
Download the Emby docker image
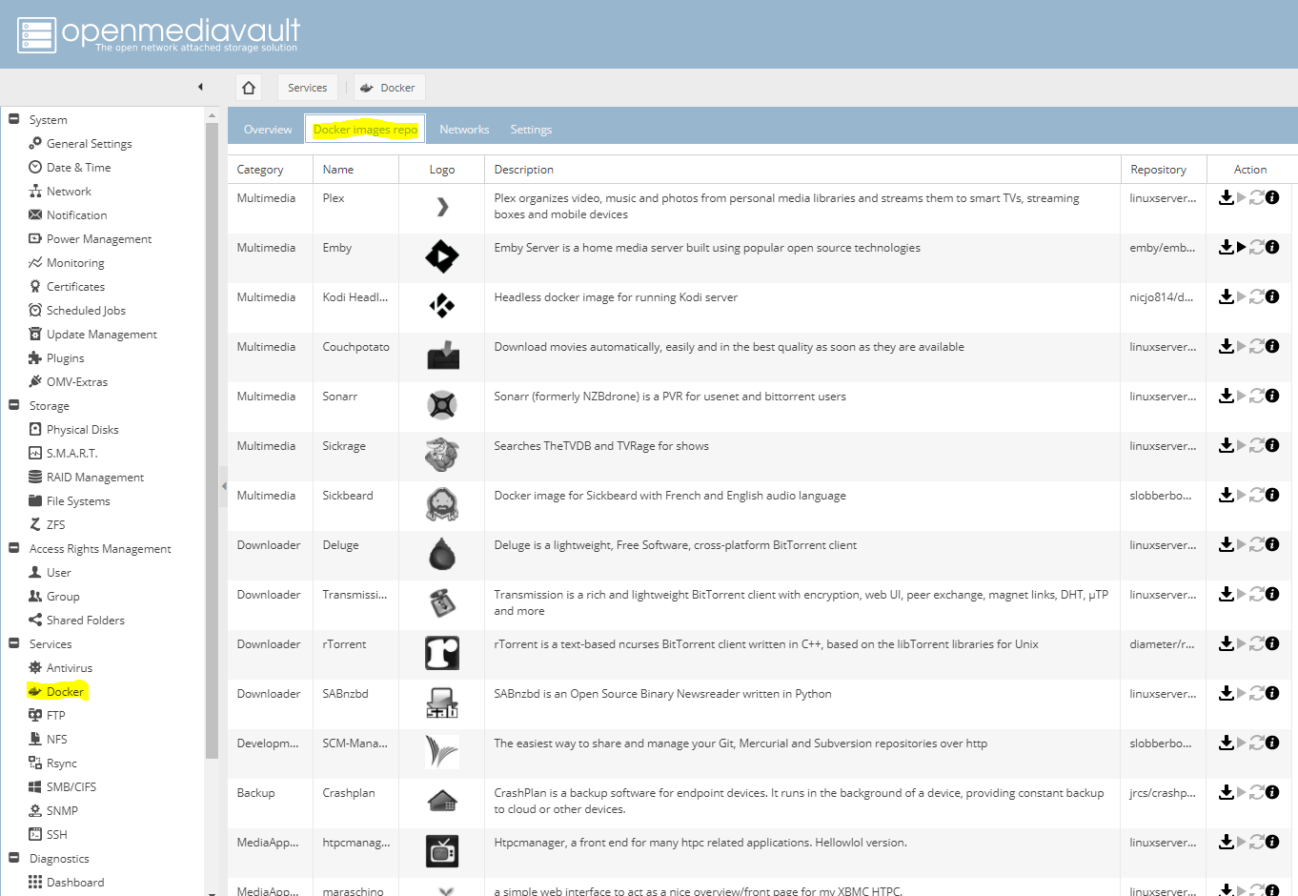[x=1227, y=247]
